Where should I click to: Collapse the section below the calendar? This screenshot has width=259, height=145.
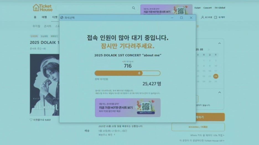(219, 93)
